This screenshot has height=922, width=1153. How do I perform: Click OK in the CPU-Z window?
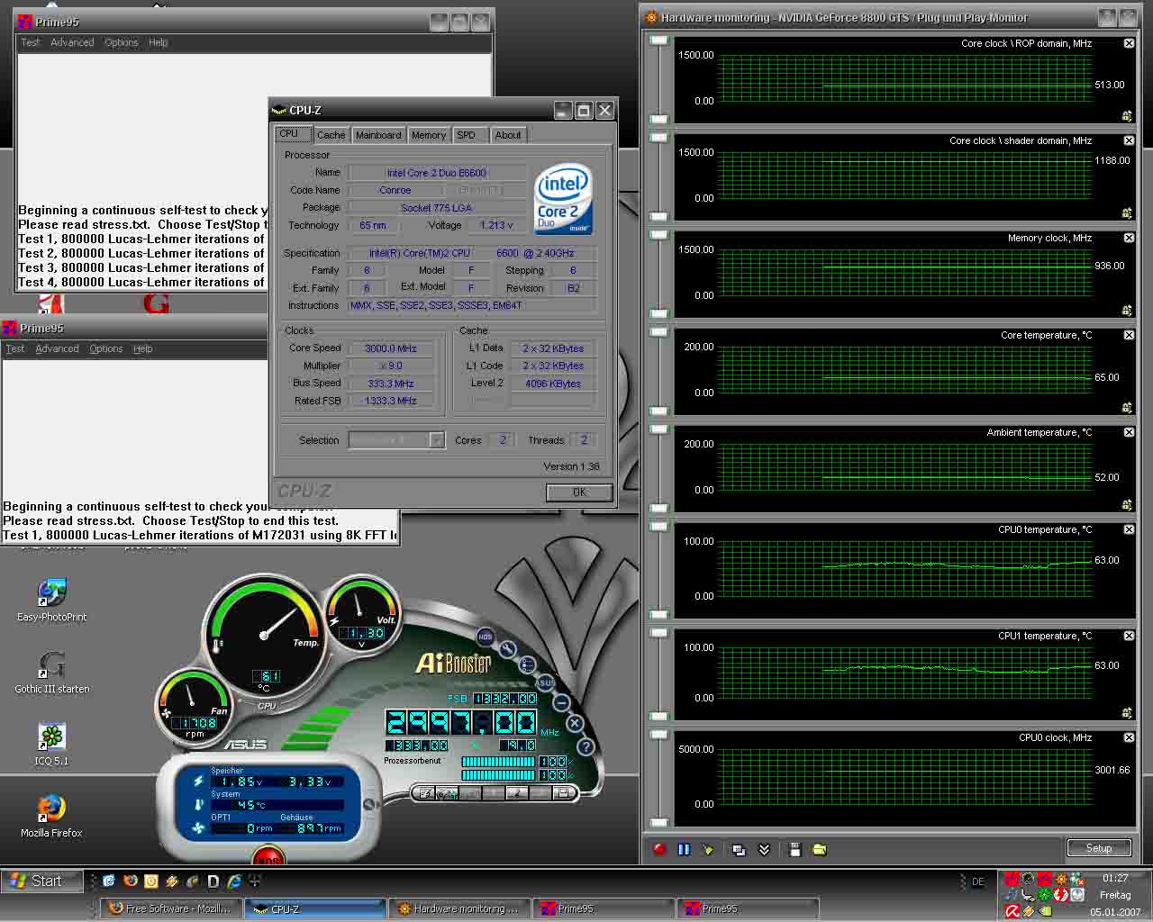579,493
